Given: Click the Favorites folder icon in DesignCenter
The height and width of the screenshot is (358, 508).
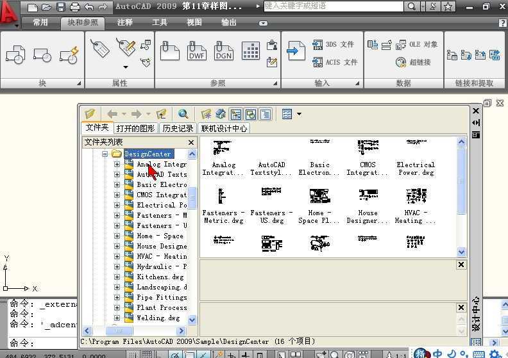Looking at the screenshot, I should point(206,114).
